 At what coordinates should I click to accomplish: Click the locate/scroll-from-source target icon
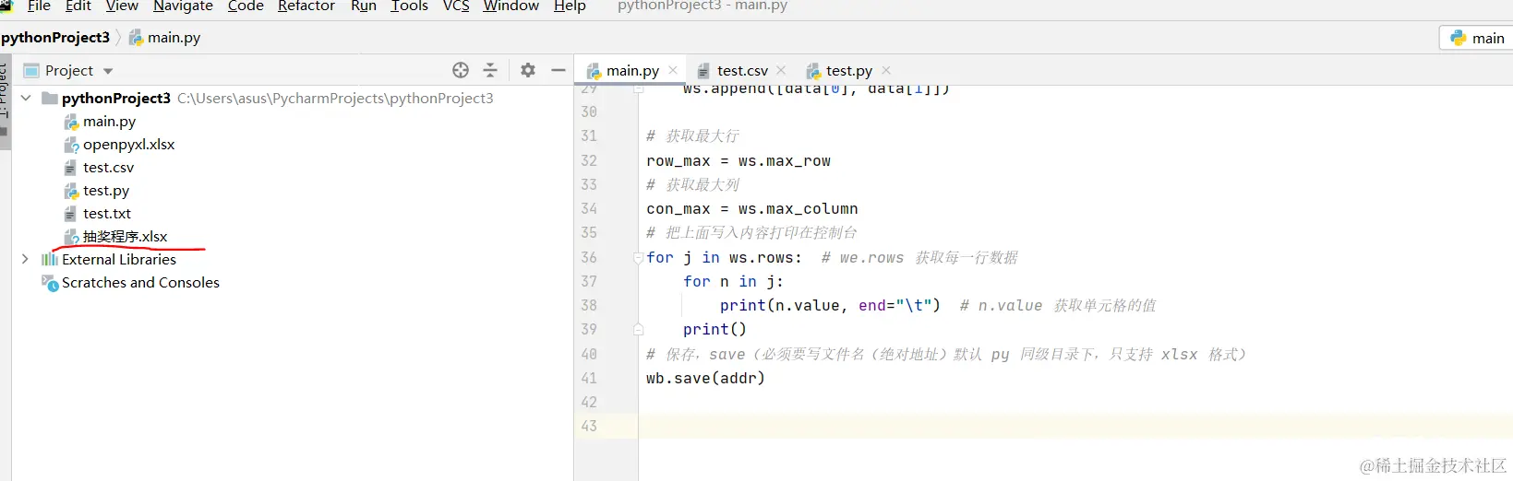461,70
